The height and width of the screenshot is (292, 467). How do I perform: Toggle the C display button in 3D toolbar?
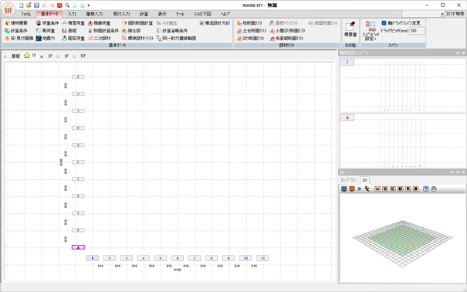[393, 189]
